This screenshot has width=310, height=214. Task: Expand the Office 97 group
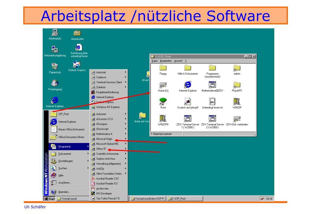pos(109,149)
